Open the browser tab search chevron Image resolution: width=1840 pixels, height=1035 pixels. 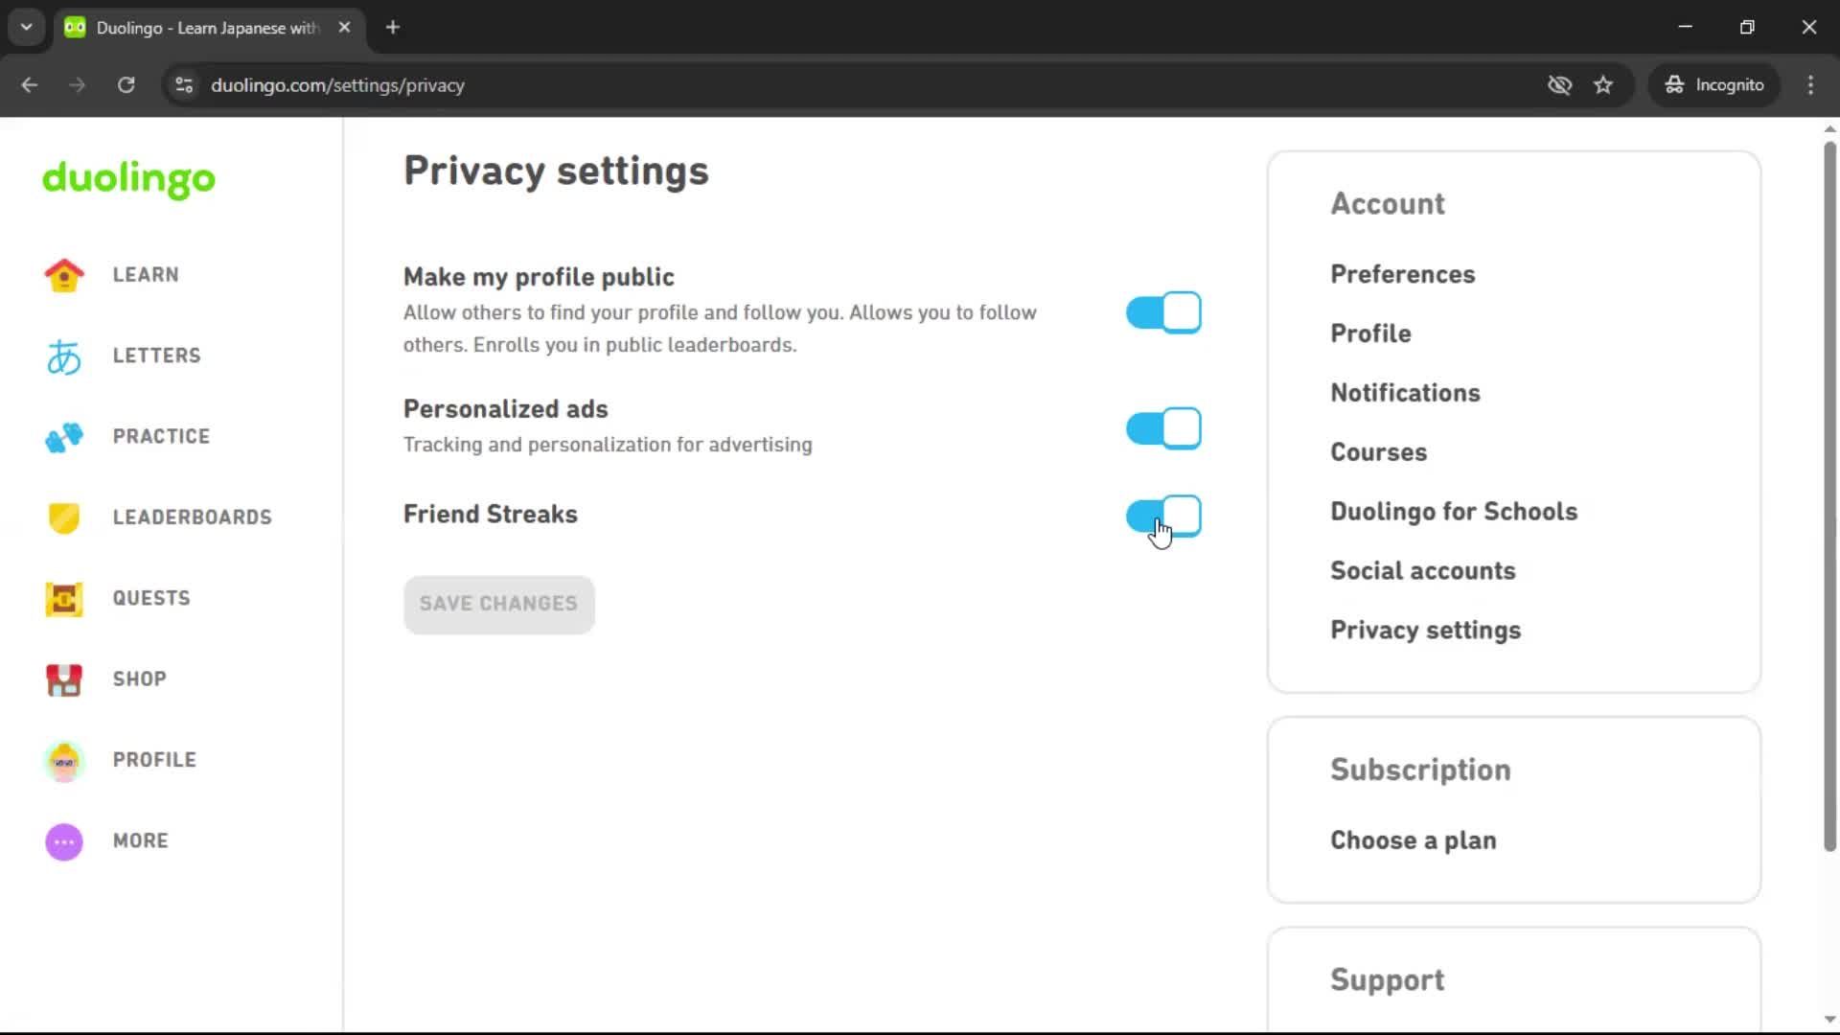(26, 27)
